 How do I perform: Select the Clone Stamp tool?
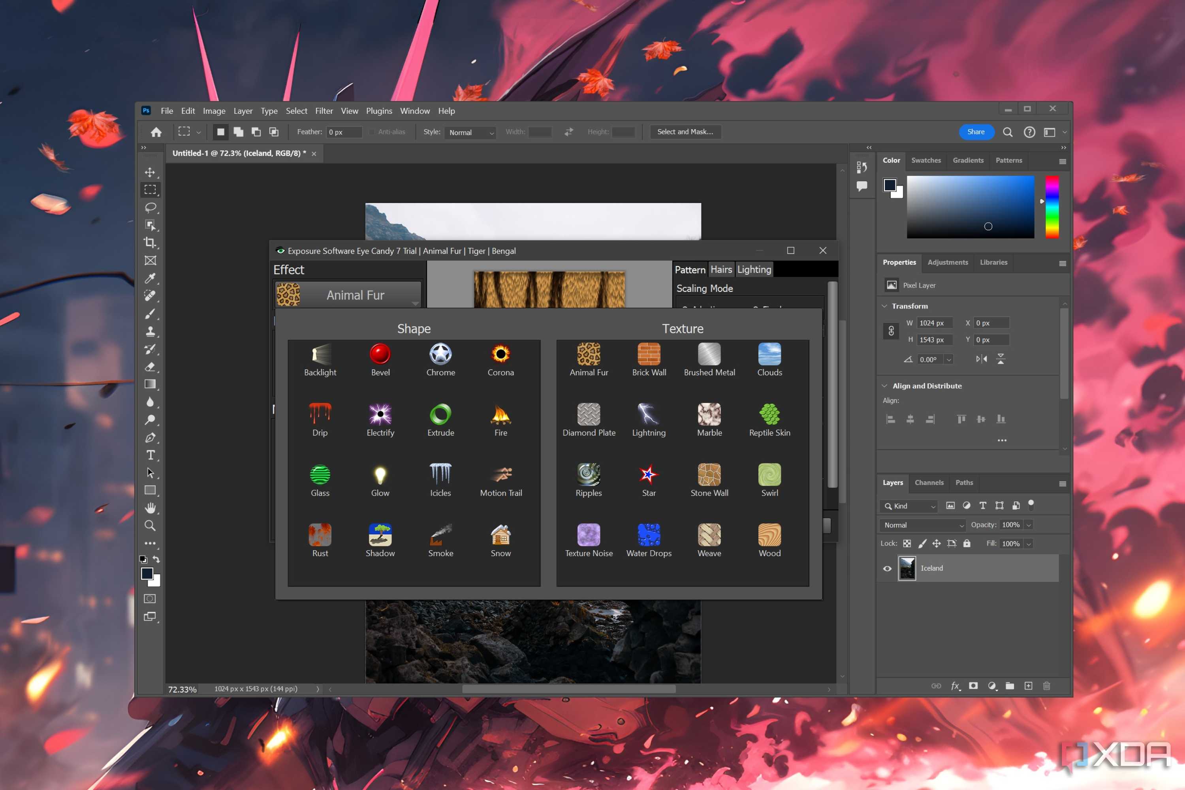pos(150,331)
